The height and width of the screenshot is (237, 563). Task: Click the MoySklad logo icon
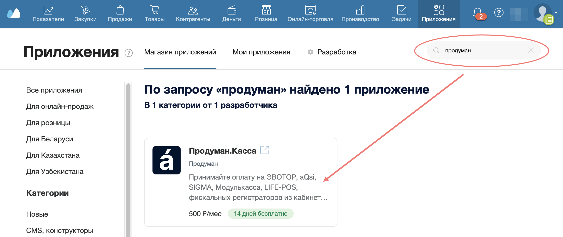click(x=14, y=13)
